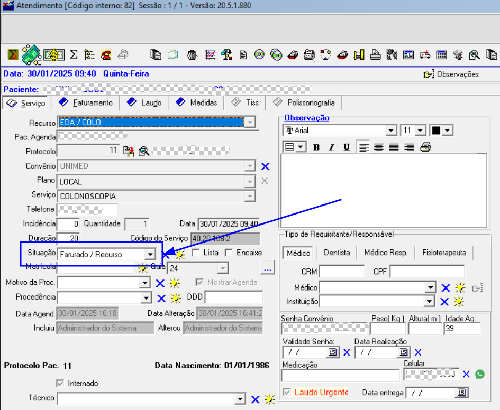Open the Motivo da Proc. dropdown

(145, 283)
